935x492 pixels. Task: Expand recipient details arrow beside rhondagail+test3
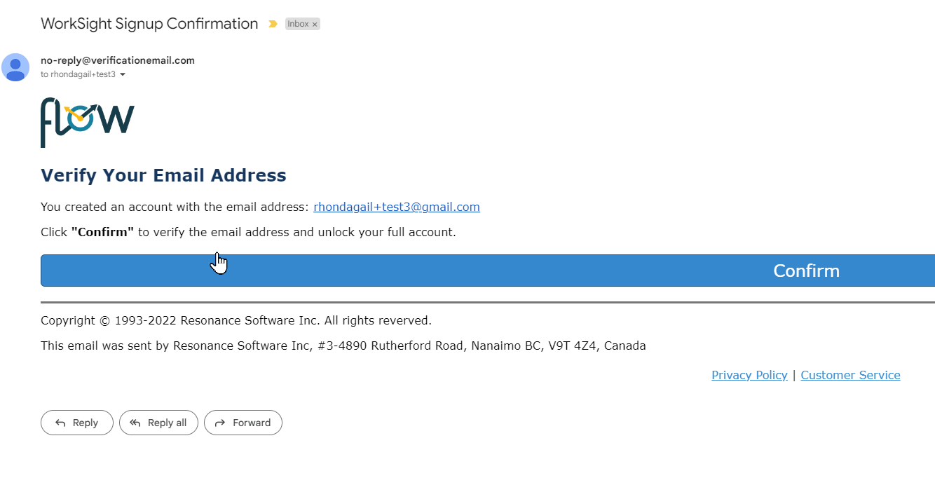tap(123, 74)
